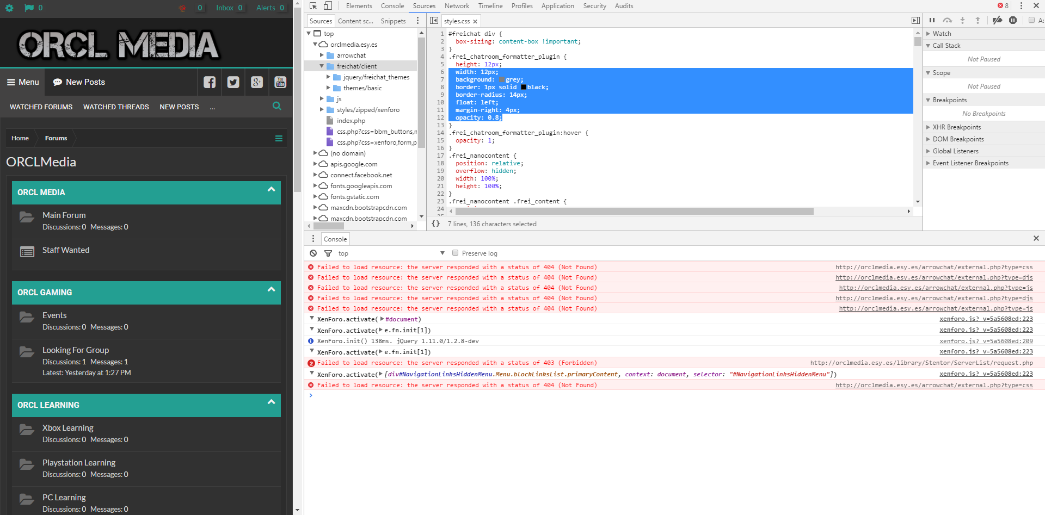Open the console filter funnel
Image resolution: width=1045 pixels, height=515 pixels.
328,253
